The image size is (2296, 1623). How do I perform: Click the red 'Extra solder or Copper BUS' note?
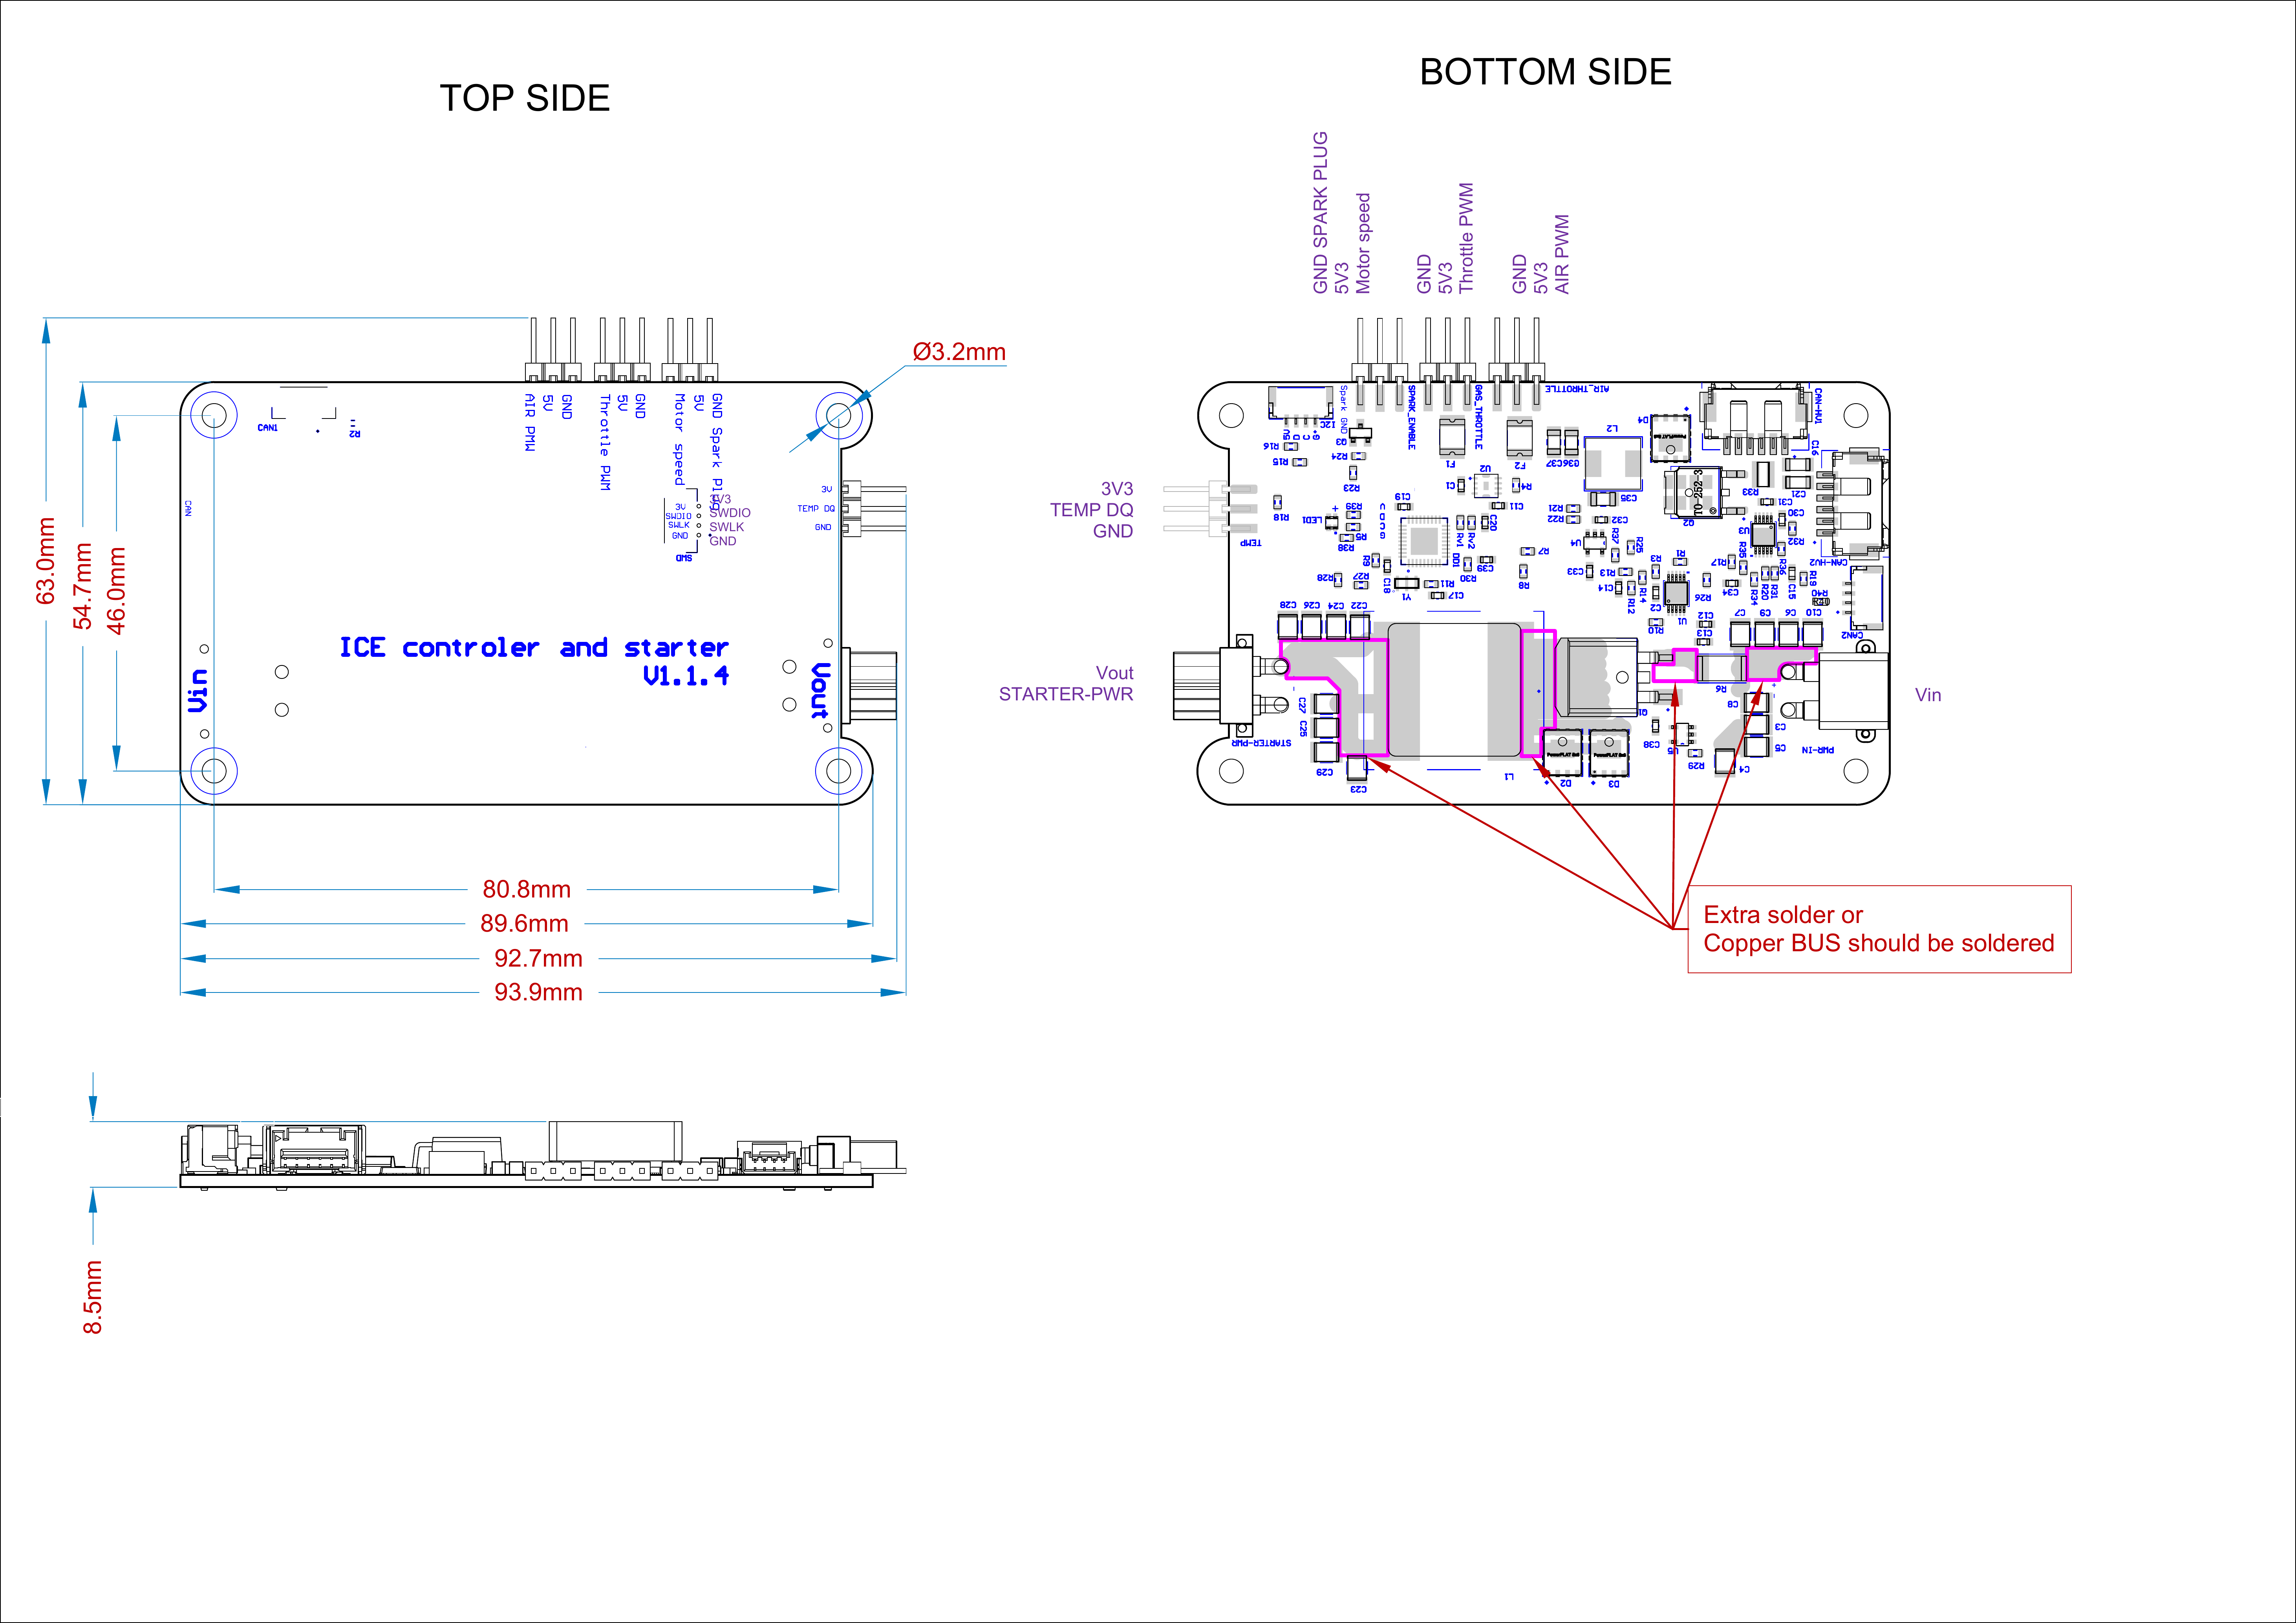[1879, 929]
